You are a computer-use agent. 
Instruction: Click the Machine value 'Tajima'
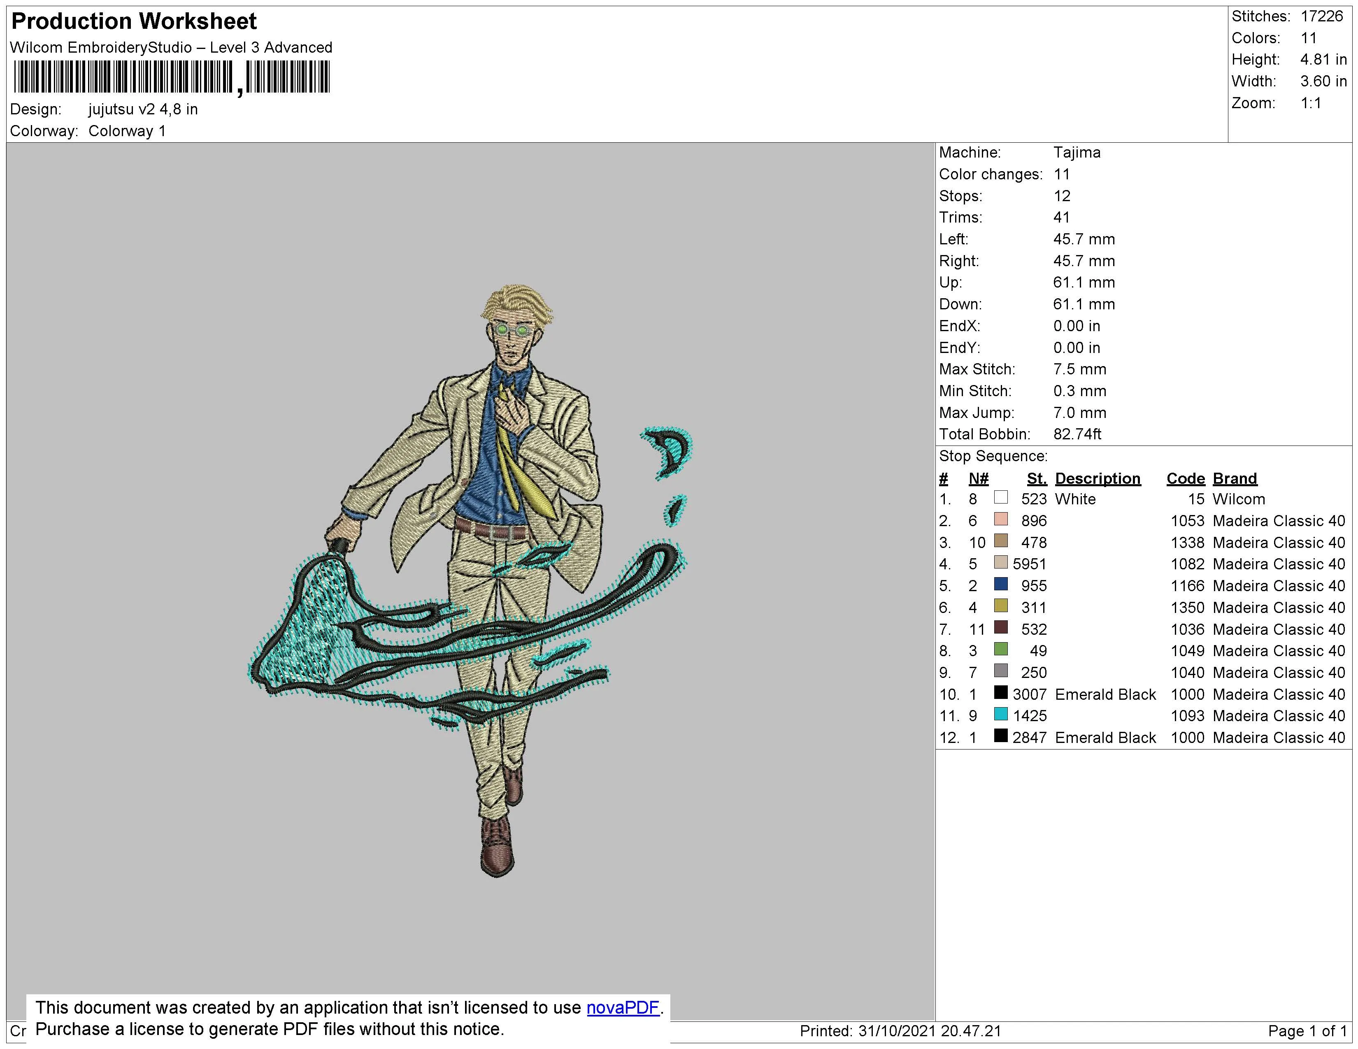(1077, 152)
